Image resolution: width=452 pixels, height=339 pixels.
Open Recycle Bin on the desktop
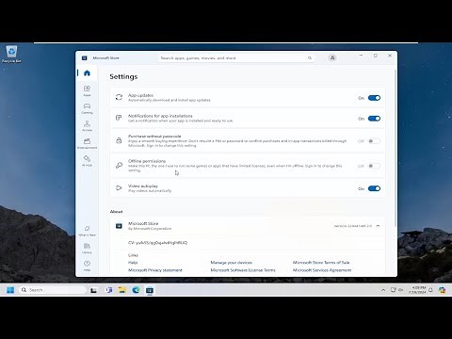[11, 54]
